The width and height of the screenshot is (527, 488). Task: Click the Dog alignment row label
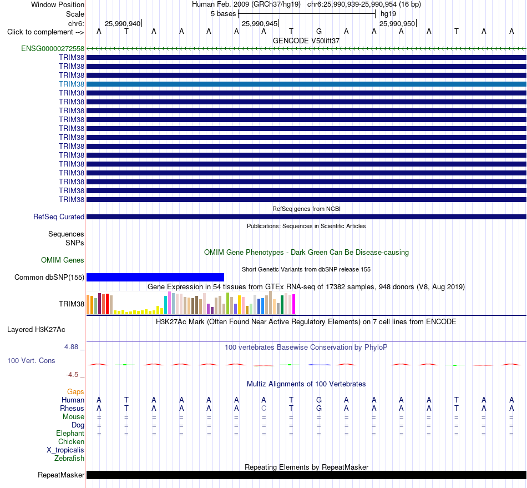78,425
